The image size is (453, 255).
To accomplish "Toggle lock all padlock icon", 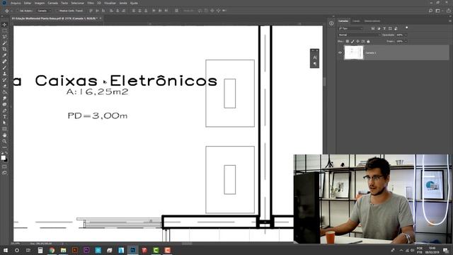I will (x=368, y=41).
